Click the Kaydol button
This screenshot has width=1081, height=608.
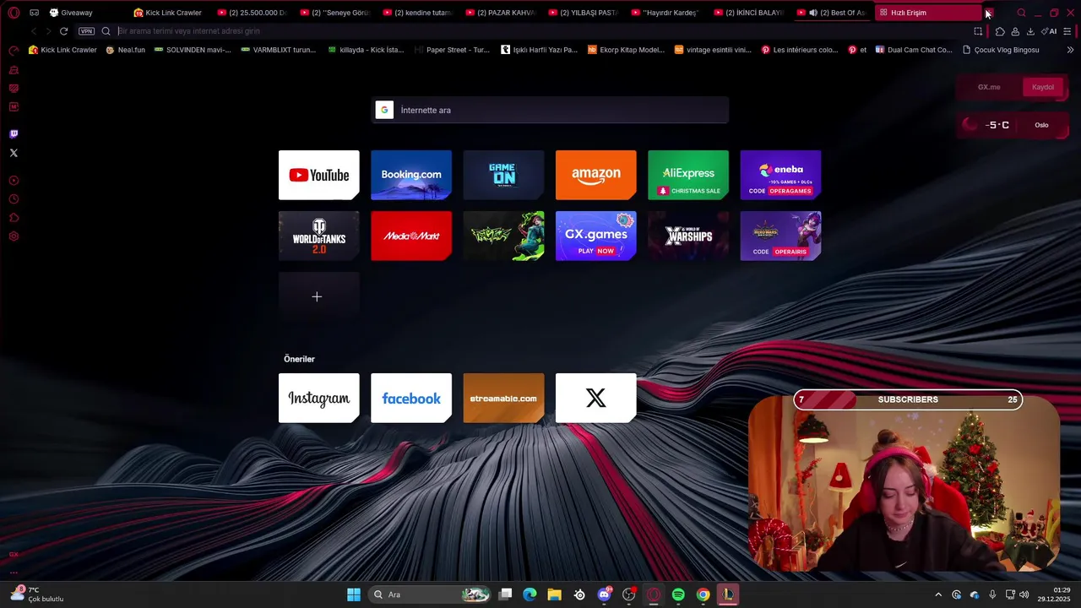pos(1043,87)
